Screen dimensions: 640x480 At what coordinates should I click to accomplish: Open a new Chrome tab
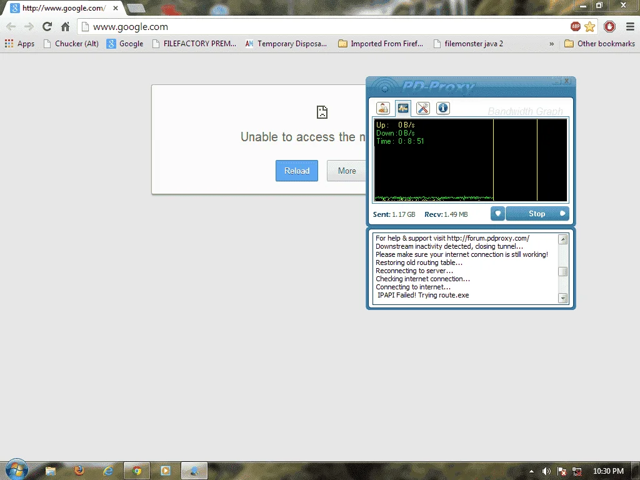pyautogui.click(x=136, y=8)
